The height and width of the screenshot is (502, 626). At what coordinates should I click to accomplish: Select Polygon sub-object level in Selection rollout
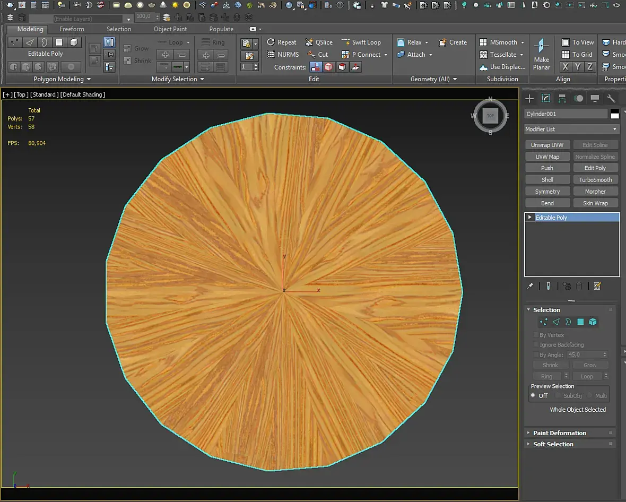pos(580,322)
